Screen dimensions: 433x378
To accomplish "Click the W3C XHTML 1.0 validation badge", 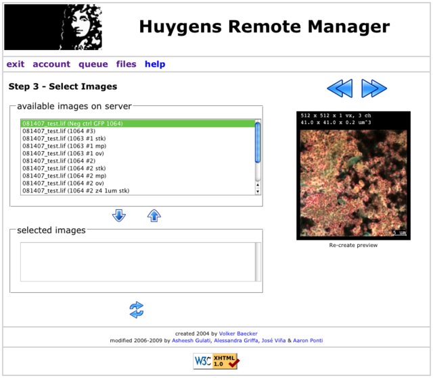I will (x=215, y=362).
